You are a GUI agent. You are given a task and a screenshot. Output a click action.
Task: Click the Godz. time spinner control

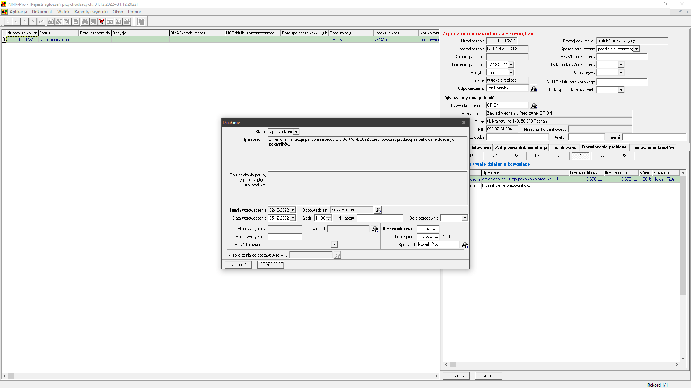tap(329, 218)
